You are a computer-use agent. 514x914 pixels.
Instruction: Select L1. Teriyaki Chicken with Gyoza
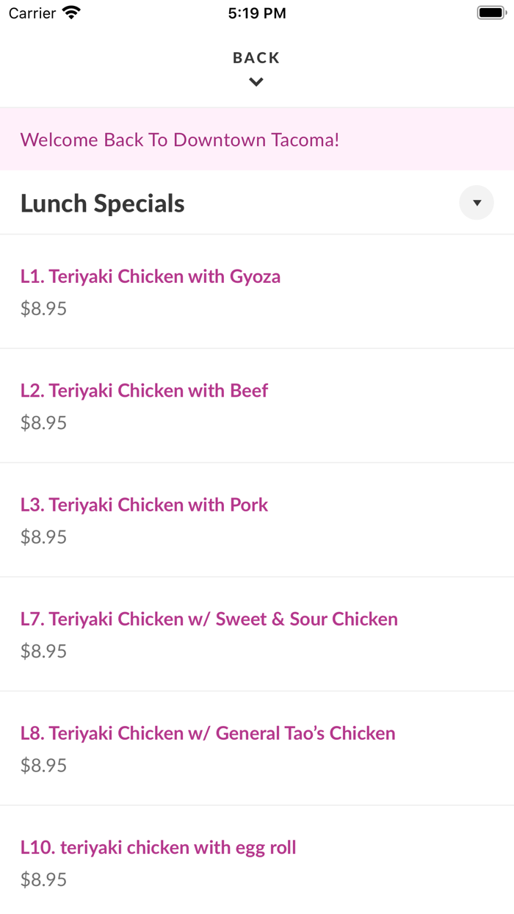coord(151,276)
